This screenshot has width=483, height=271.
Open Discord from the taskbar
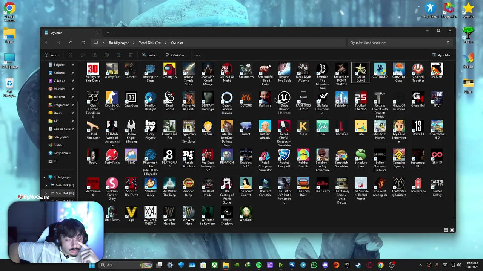(x=325, y=265)
